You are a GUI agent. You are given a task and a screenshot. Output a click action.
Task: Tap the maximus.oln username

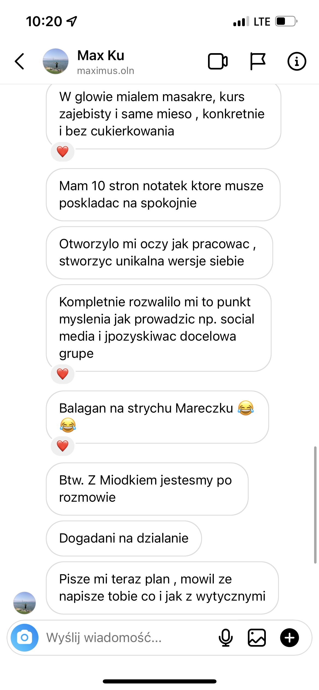click(106, 71)
